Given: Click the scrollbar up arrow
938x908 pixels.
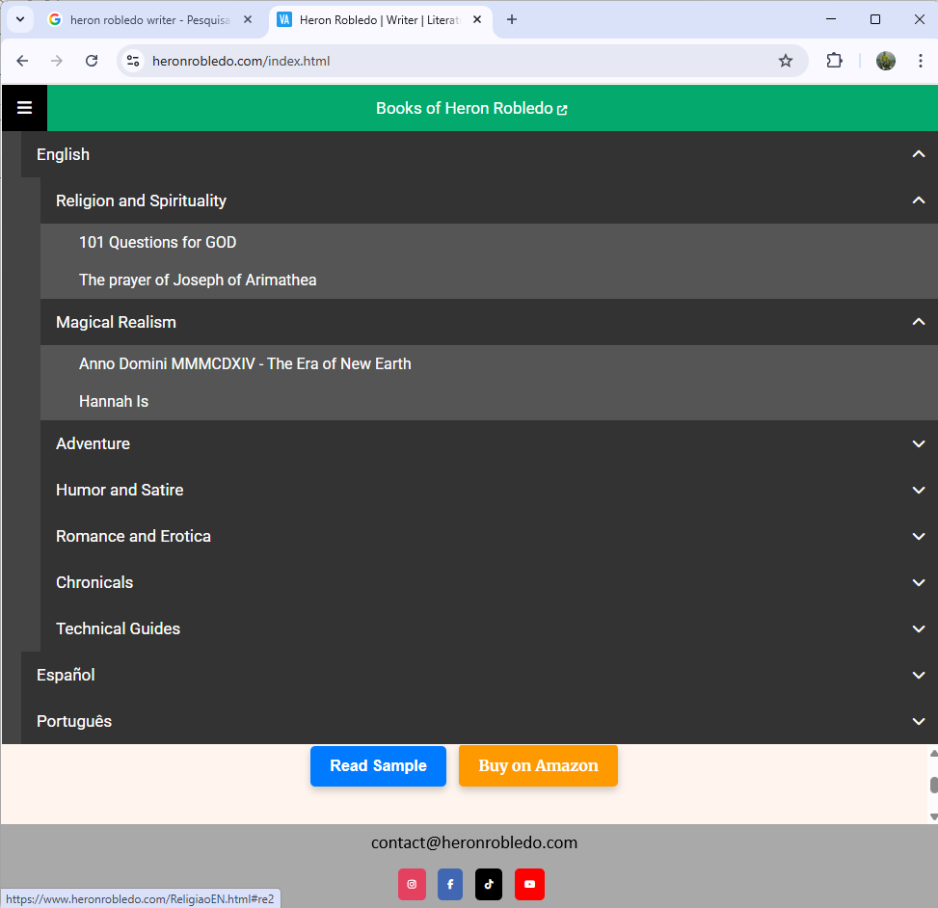Looking at the screenshot, I should [934, 754].
